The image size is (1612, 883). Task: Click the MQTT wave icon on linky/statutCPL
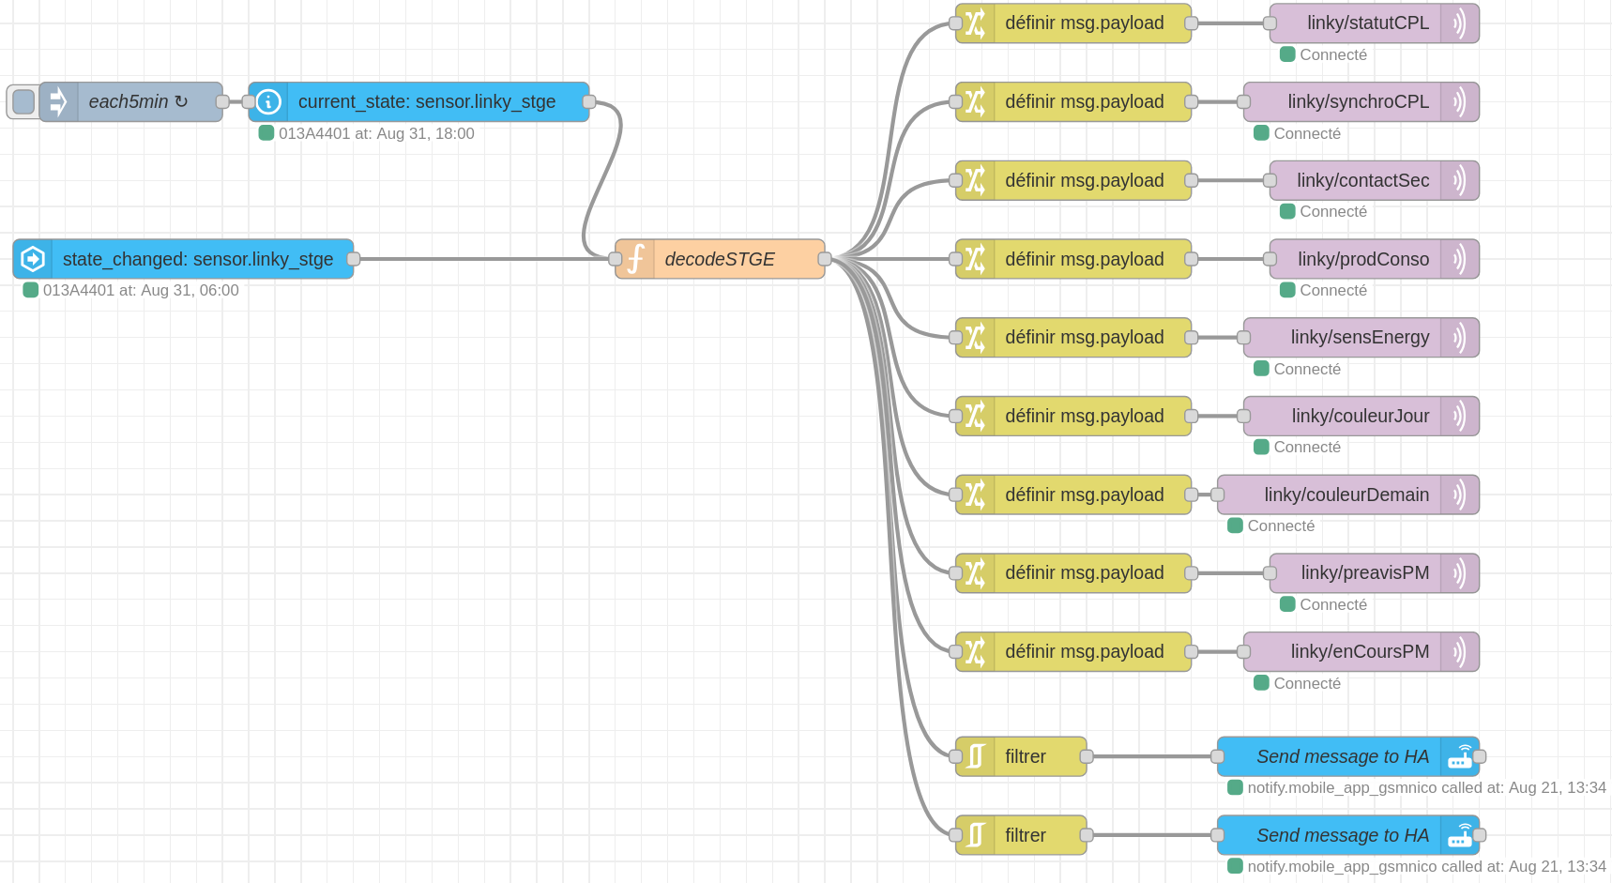click(1459, 23)
